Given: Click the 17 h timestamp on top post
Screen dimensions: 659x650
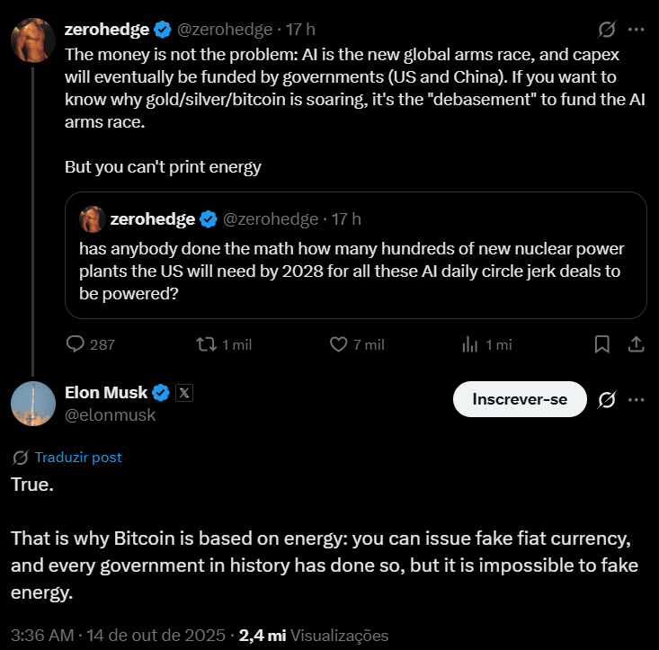Looking at the screenshot, I should 299,29.
